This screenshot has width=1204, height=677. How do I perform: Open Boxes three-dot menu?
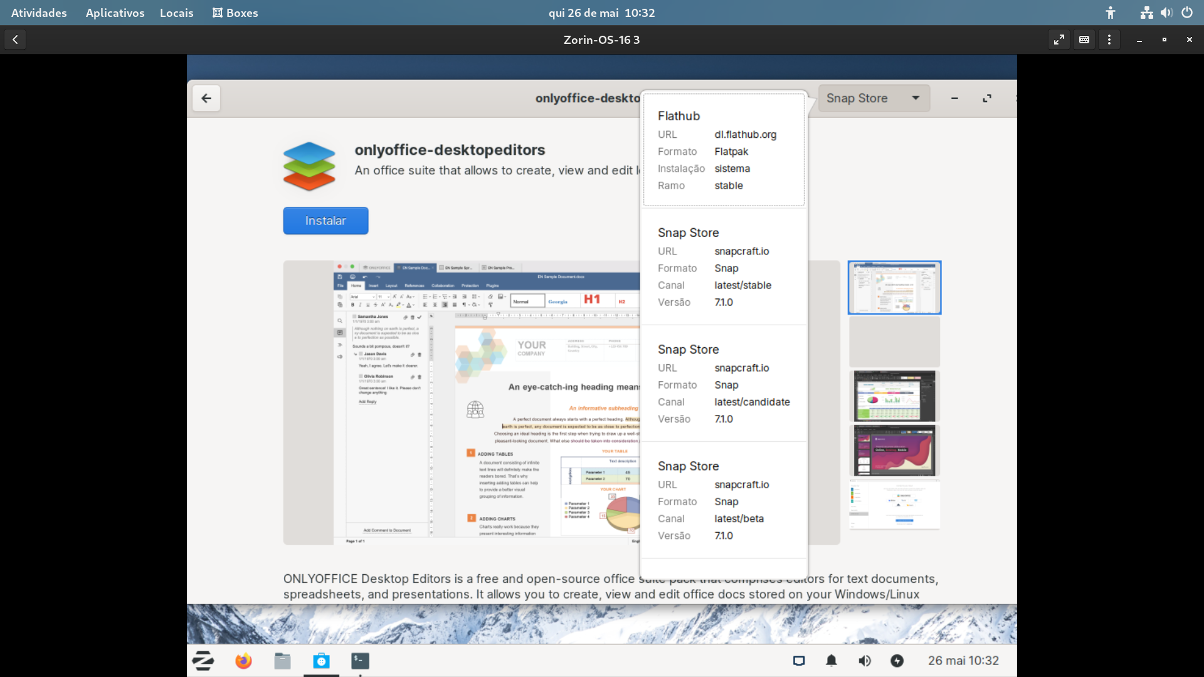(1109, 39)
